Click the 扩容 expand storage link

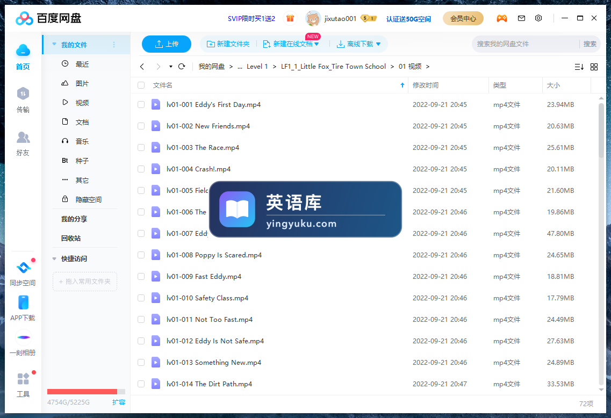(118, 402)
